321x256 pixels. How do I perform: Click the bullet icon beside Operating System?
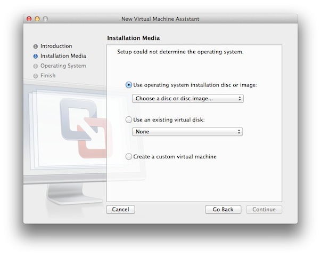click(36, 66)
